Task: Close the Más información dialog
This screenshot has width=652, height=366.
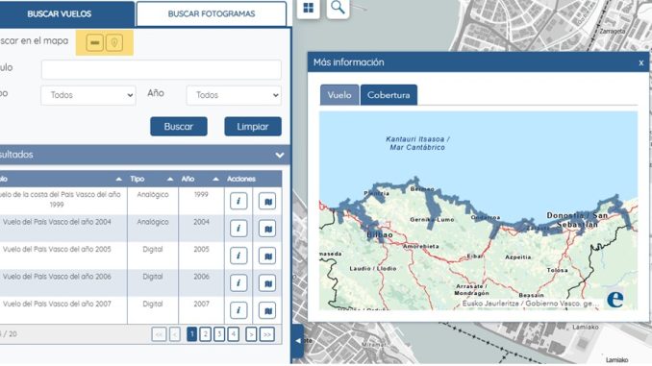Action: (640, 62)
